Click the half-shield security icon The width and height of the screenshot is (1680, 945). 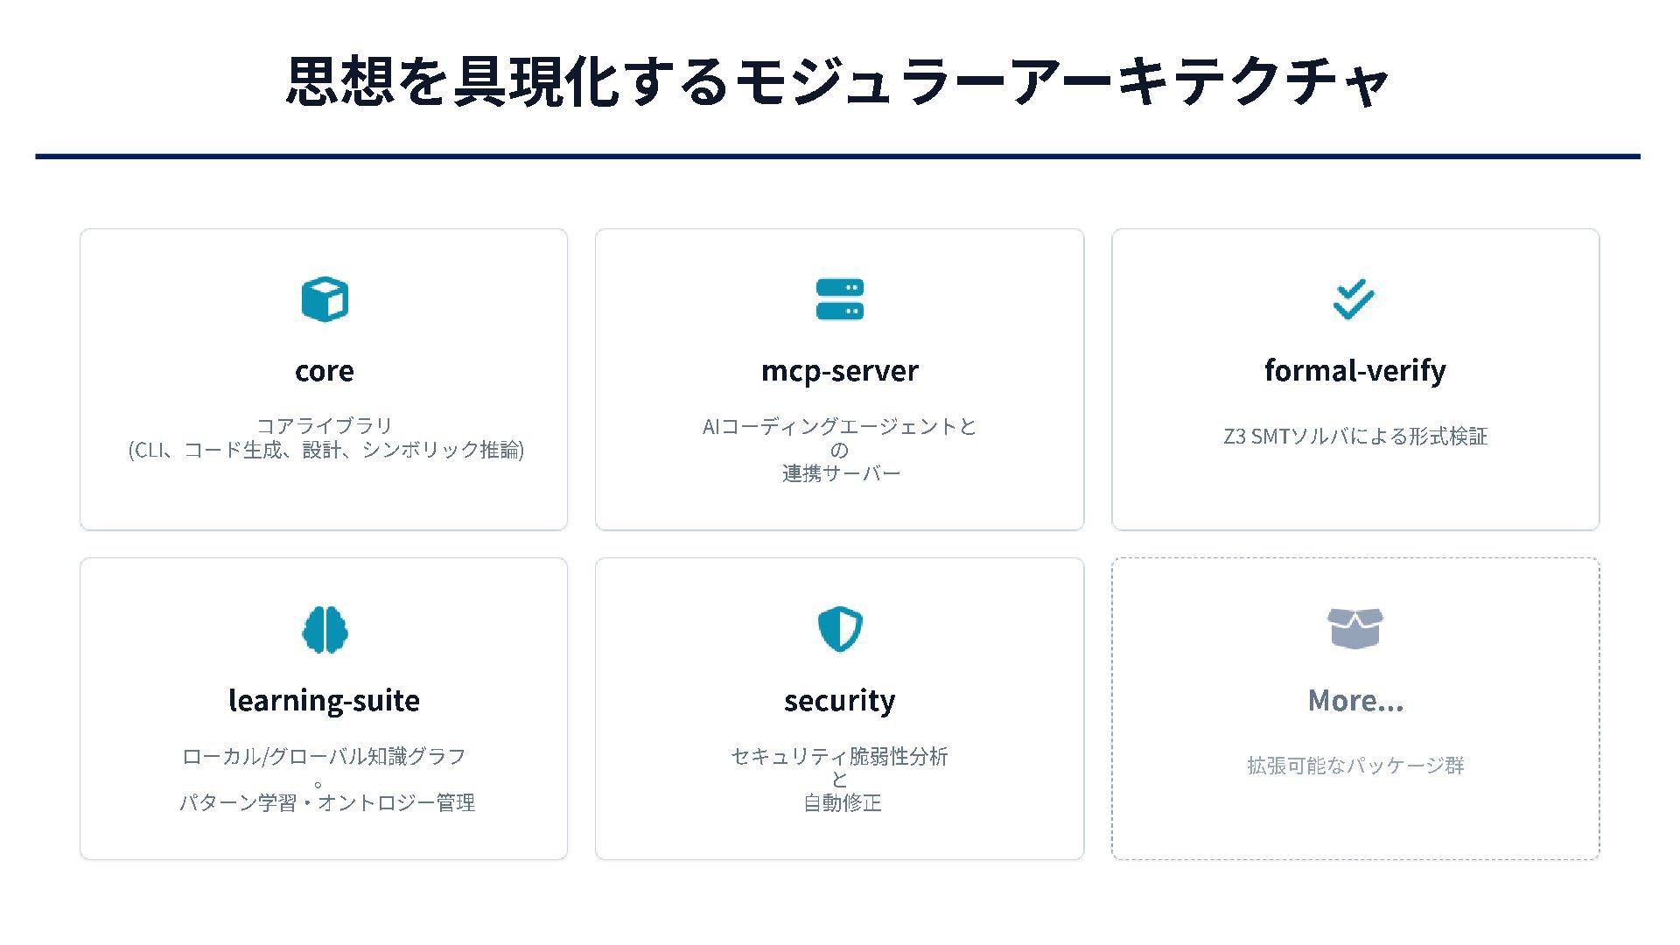(x=839, y=629)
